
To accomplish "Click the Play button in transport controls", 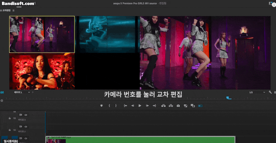I will pos(140,105).
